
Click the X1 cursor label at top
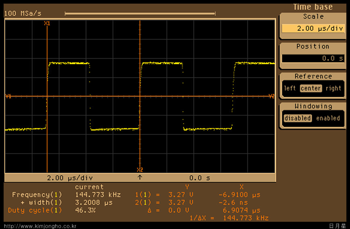(47, 23)
